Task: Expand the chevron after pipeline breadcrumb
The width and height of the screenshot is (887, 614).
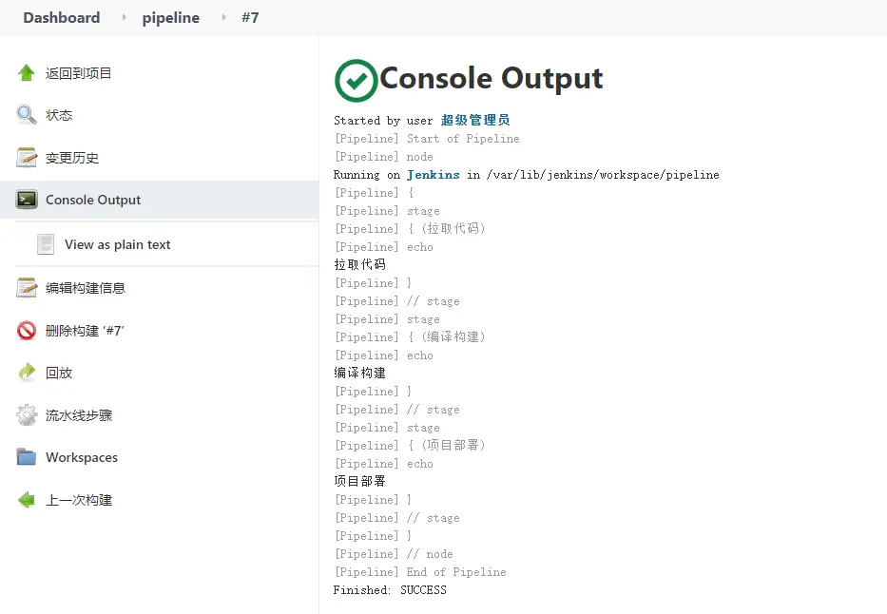Action: [223, 18]
